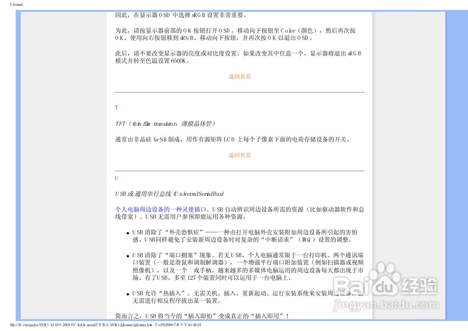Click the paragraph starting 此后，请不要改变
This screenshot has height=331, width=468.
[238, 57]
